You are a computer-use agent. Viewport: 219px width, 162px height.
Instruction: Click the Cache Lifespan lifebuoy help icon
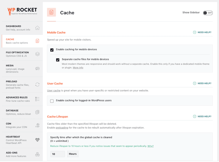(x=195, y=117)
